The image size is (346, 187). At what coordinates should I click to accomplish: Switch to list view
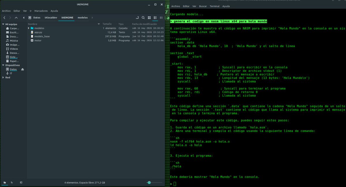(x=155, y=18)
